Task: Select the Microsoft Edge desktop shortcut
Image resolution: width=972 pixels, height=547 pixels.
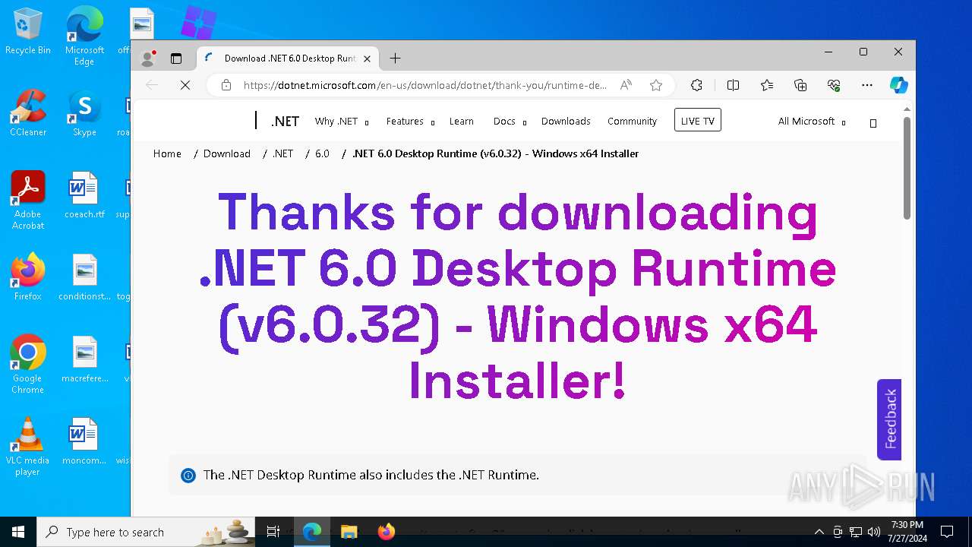Action: pos(84,36)
